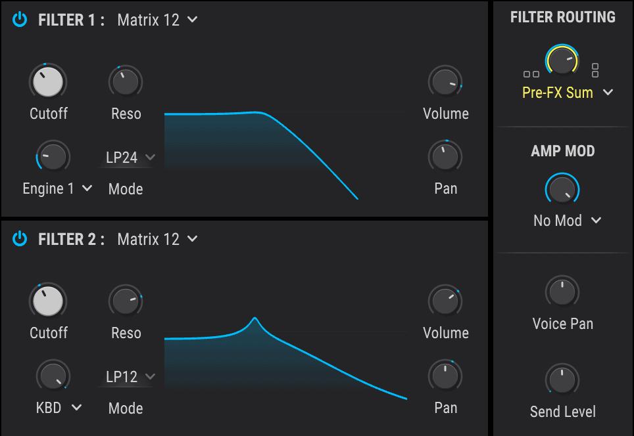Click the parallel routing icon left of knob
Viewport: 634px width, 436px height.
tap(531, 74)
